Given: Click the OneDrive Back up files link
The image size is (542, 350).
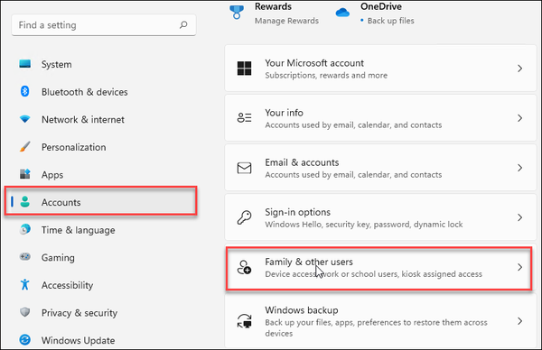Looking at the screenshot, I should pos(390,21).
